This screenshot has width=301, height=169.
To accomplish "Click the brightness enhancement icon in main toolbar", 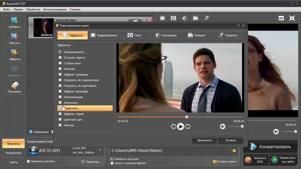I will [184, 18].
